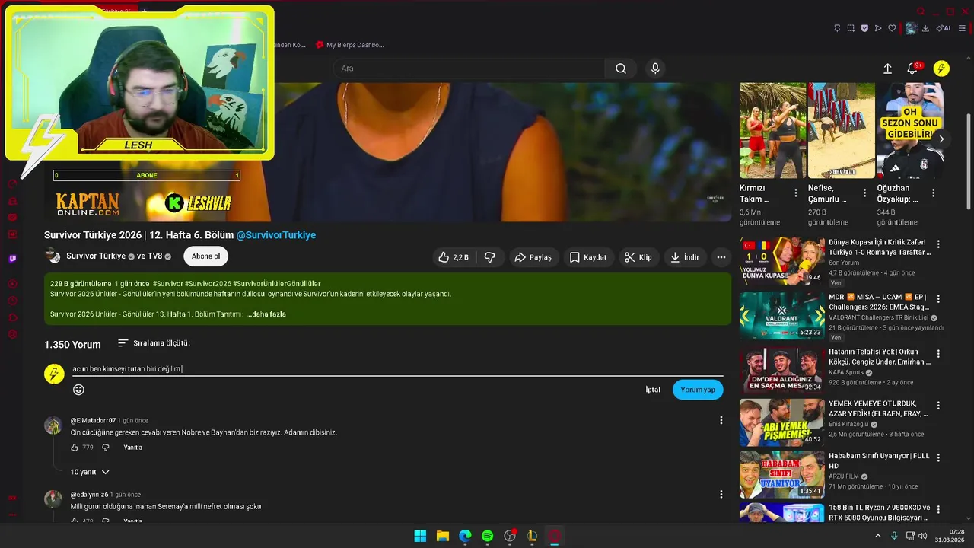Open the browser AI assistant icon
Image resolution: width=974 pixels, height=548 pixels.
(944, 28)
